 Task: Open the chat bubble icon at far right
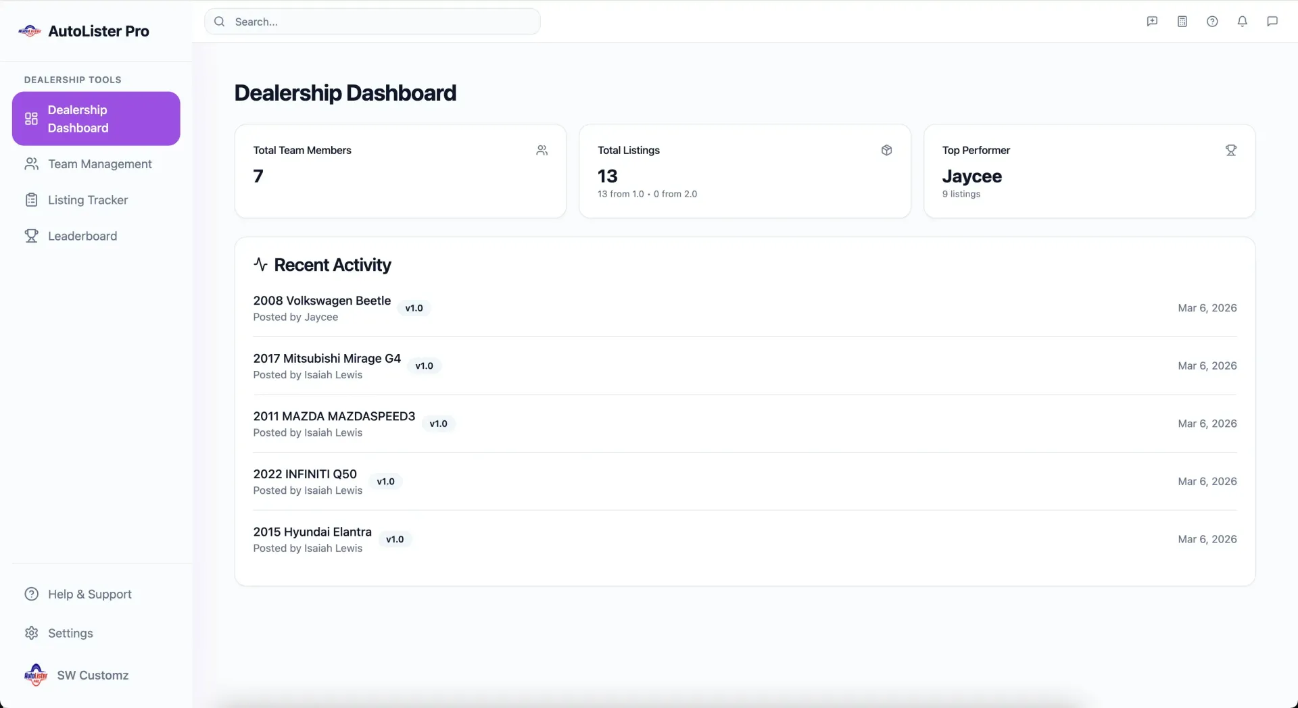1272,22
